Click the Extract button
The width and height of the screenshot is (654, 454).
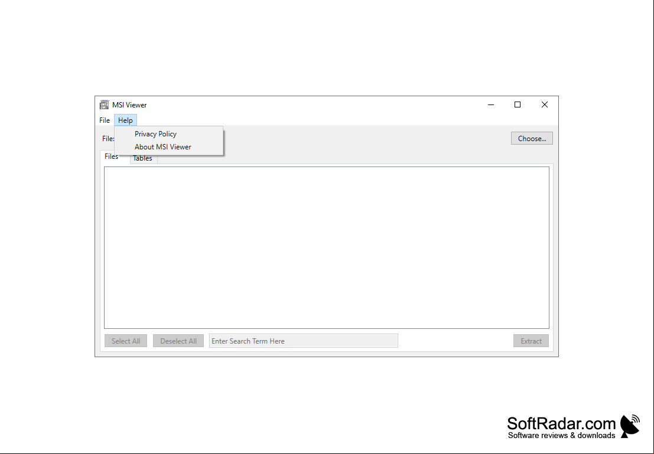531,341
